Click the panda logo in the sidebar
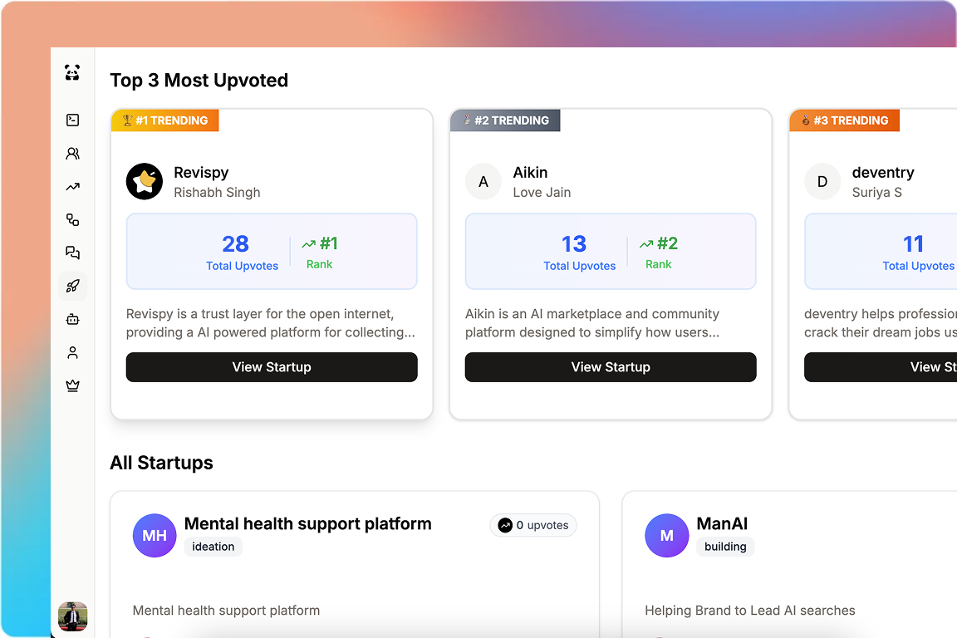 tap(72, 72)
